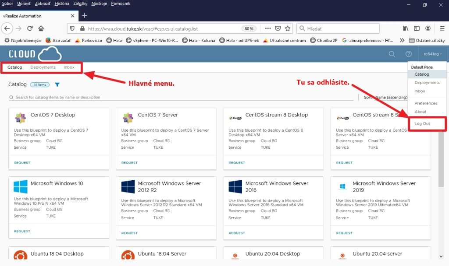Open the Upraviť menu
Image resolution: width=449 pixels, height=266 pixels.
click(24, 3)
